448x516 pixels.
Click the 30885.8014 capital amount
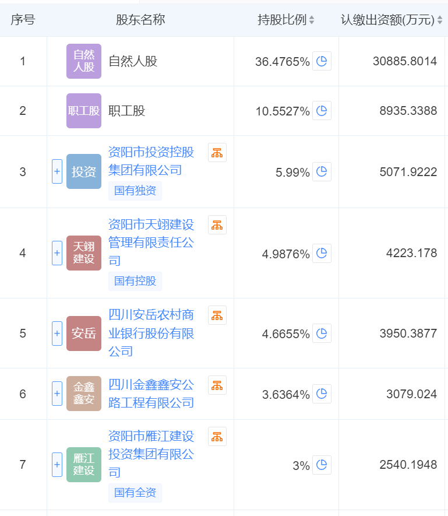[405, 61]
